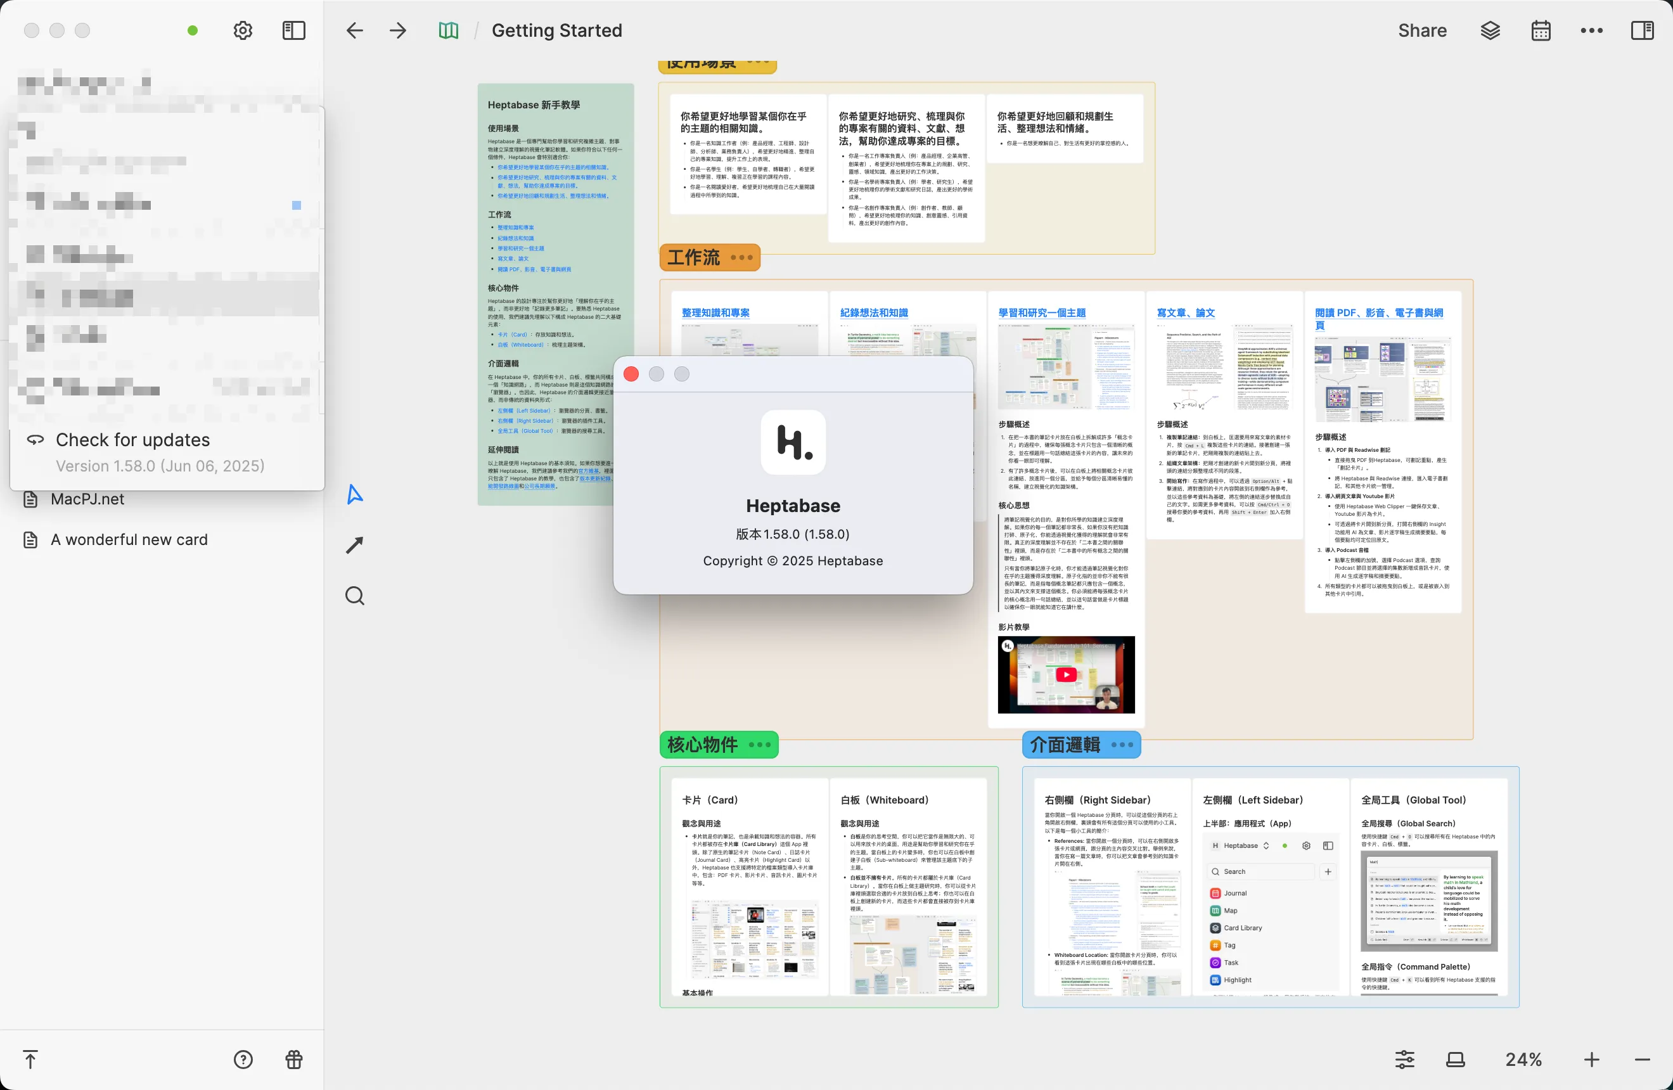Click the import arrow icon at sidebar bottom
Viewport: 1673px width, 1090px height.
(x=30, y=1059)
